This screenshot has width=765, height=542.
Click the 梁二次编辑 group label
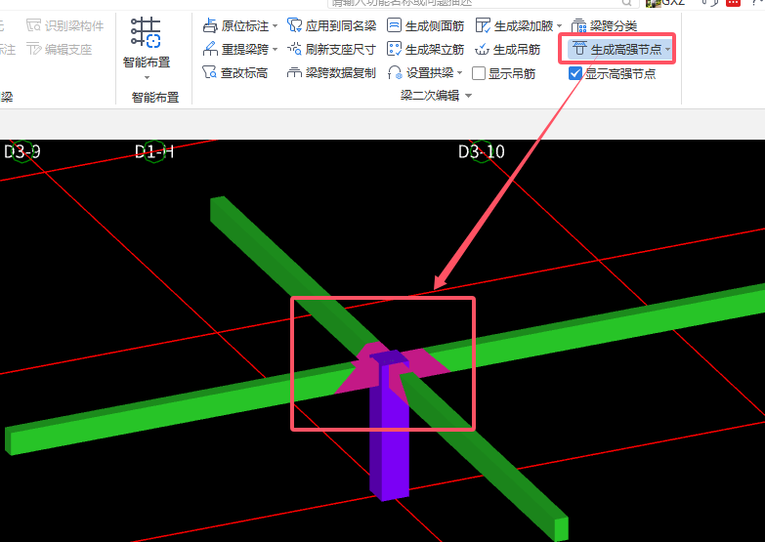coord(429,95)
